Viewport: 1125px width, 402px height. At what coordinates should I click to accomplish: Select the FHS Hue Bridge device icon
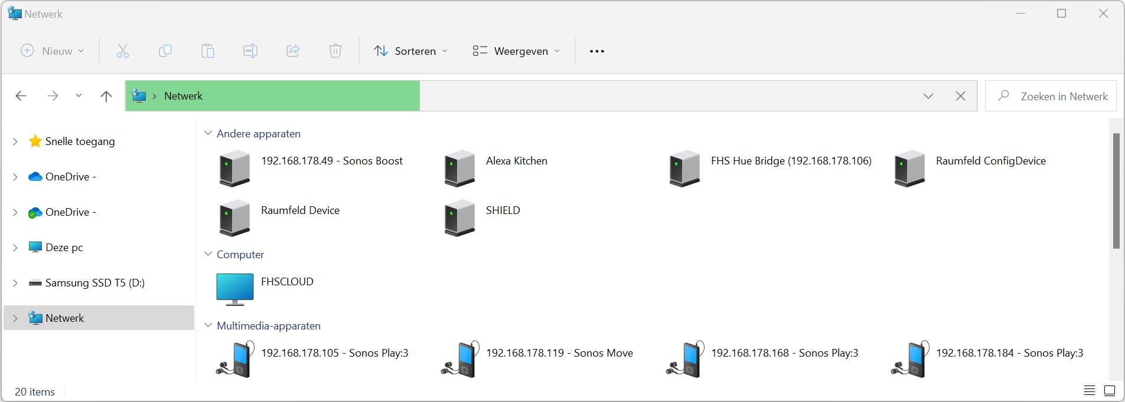(684, 168)
